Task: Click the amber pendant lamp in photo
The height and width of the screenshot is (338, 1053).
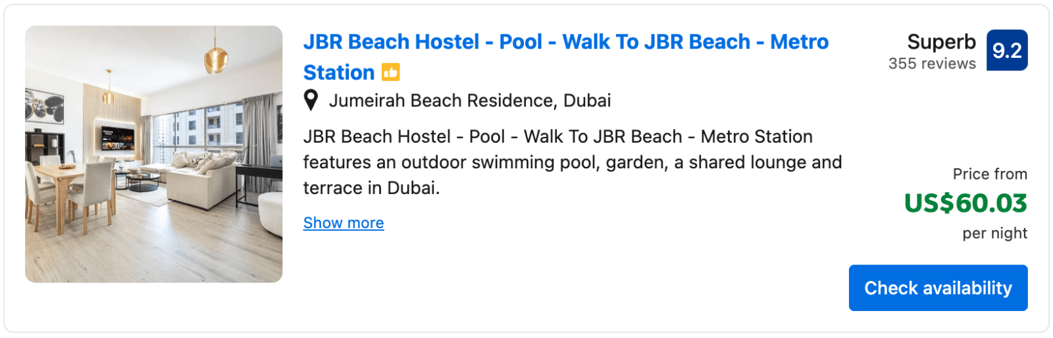Action: (x=216, y=59)
